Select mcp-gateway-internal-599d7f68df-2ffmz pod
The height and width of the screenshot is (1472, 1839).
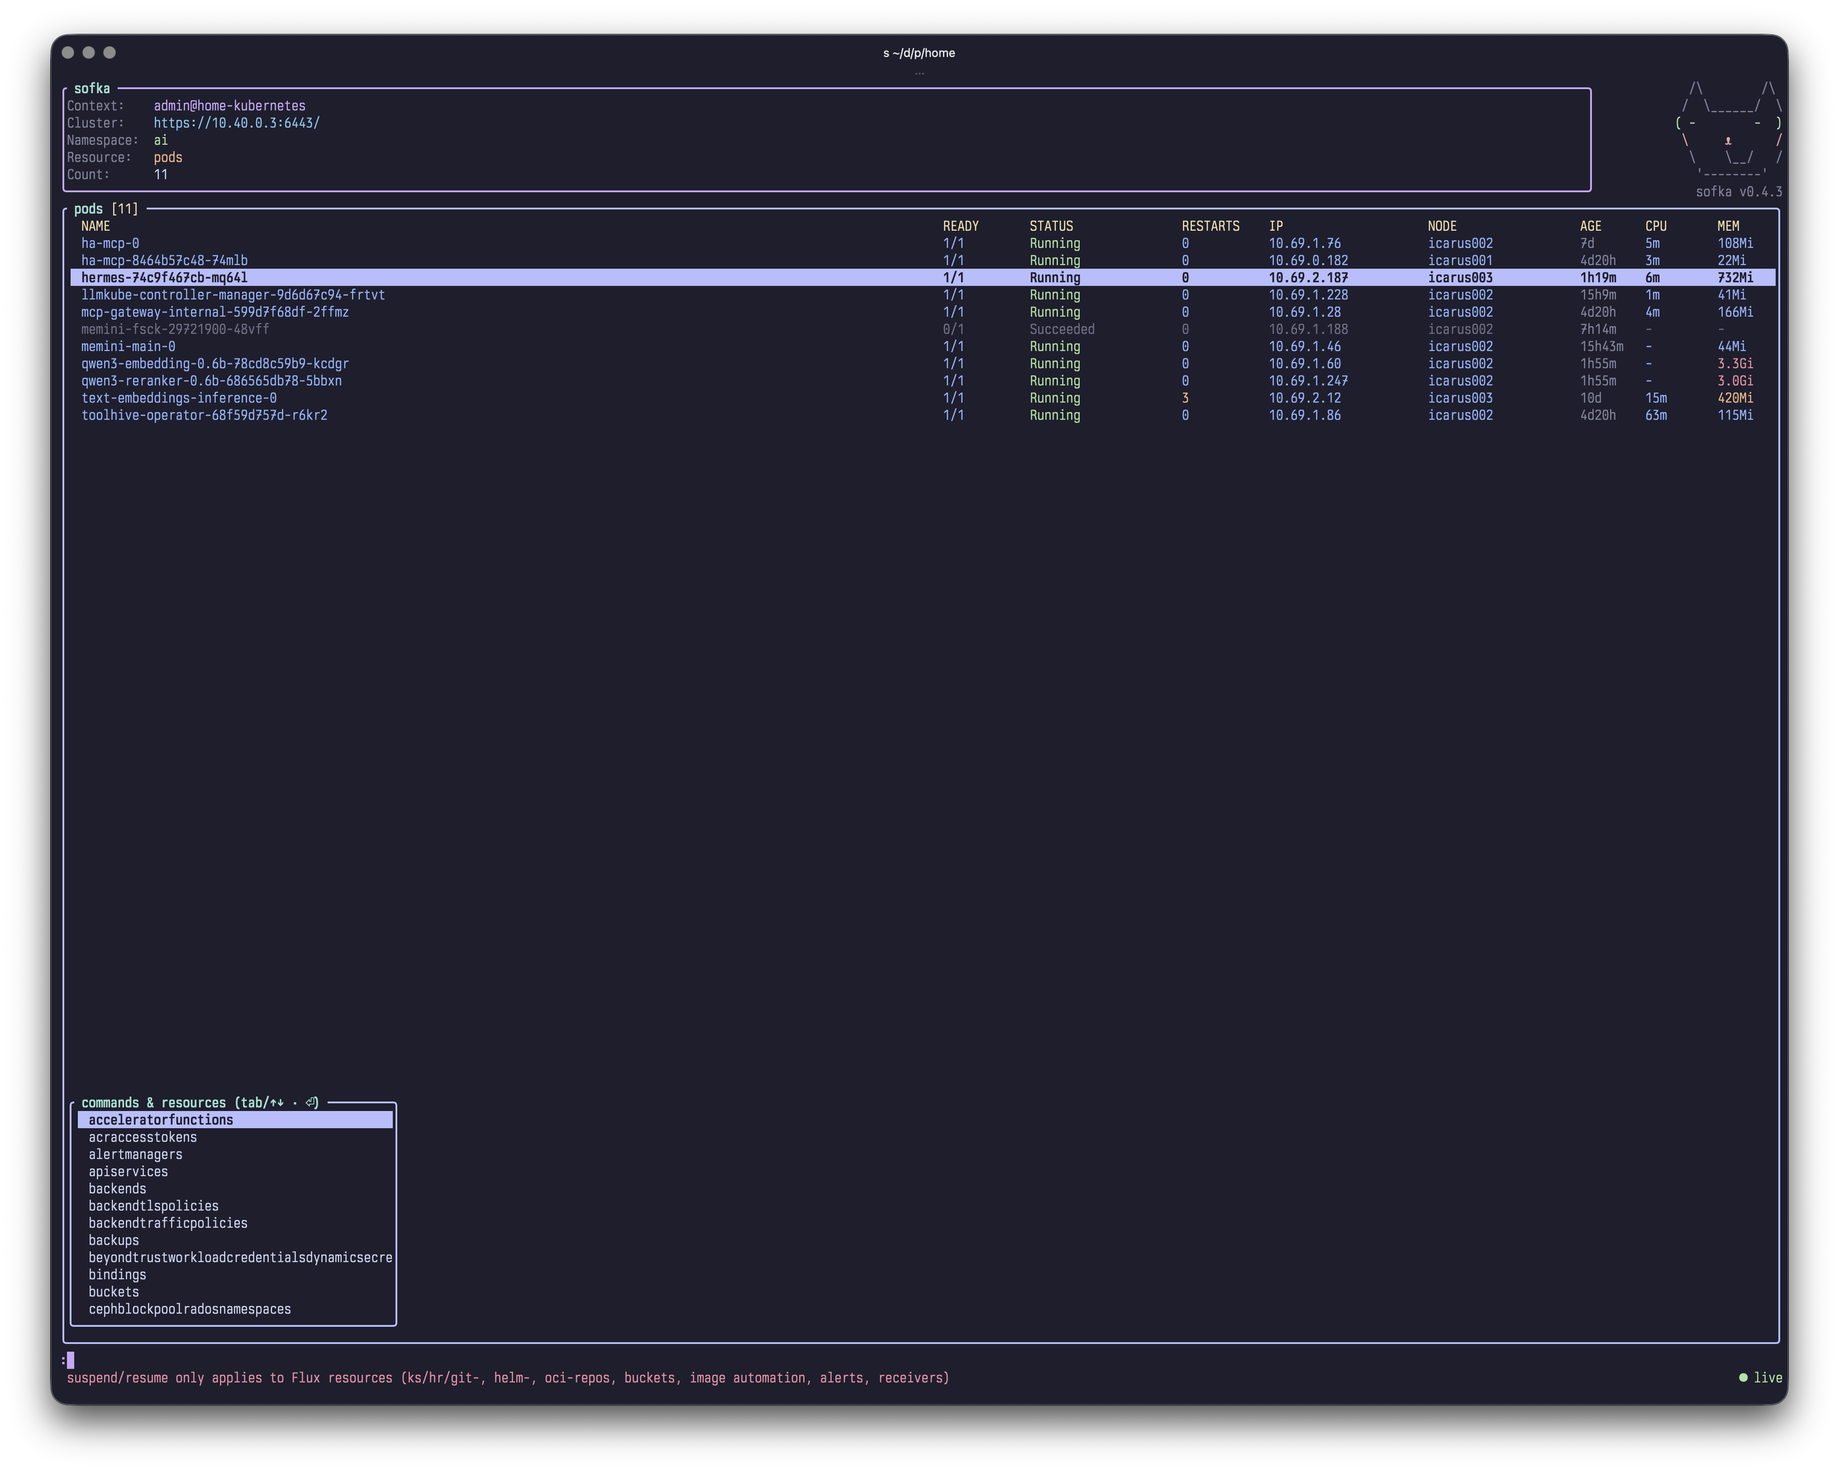pyautogui.click(x=923, y=312)
